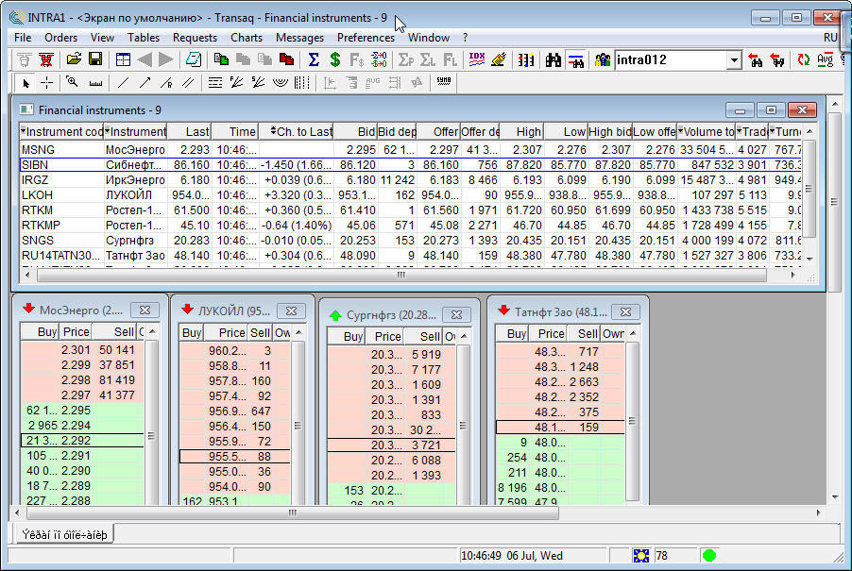The height and width of the screenshot is (571, 852).
Task: Select the crosshair cursor tool
Action: (x=46, y=82)
